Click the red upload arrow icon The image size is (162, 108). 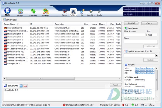tap(123, 105)
